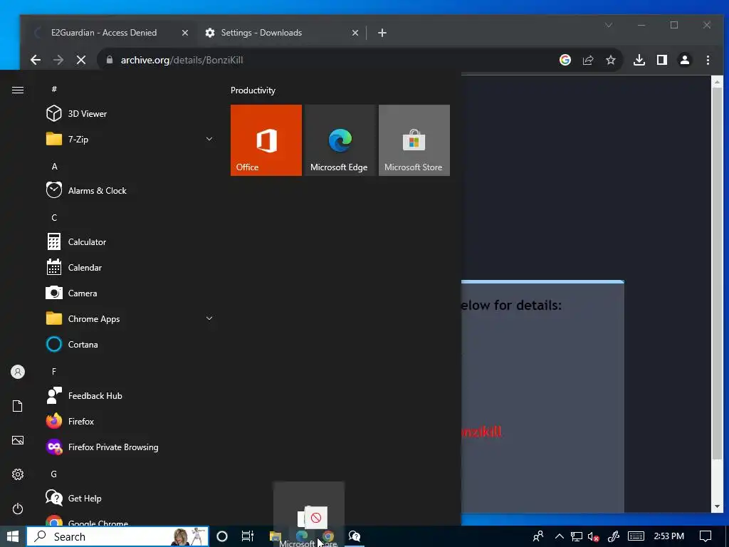Click the Chrome page vertical scrollbar
The width and height of the screenshot is (729, 547).
(x=717, y=272)
